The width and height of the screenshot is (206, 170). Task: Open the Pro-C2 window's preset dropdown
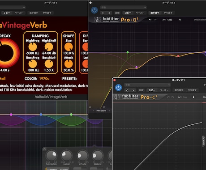(147, 85)
